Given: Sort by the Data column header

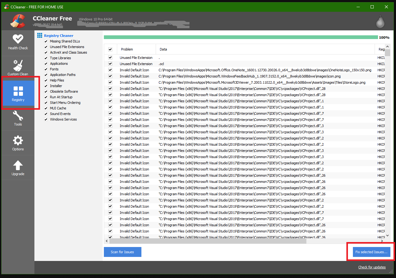Looking at the screenshot, I should (x=265, y=49).
